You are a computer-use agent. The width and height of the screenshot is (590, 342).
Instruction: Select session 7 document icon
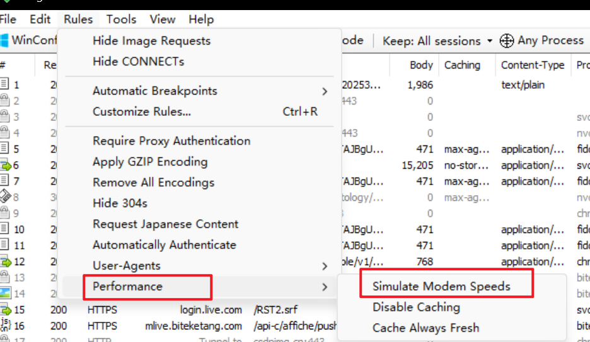point(4,180)
